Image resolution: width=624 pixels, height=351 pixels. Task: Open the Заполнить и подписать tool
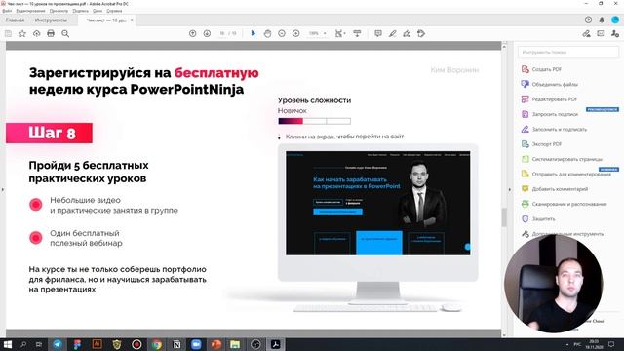pyautogui.click(x=554, y=130)
